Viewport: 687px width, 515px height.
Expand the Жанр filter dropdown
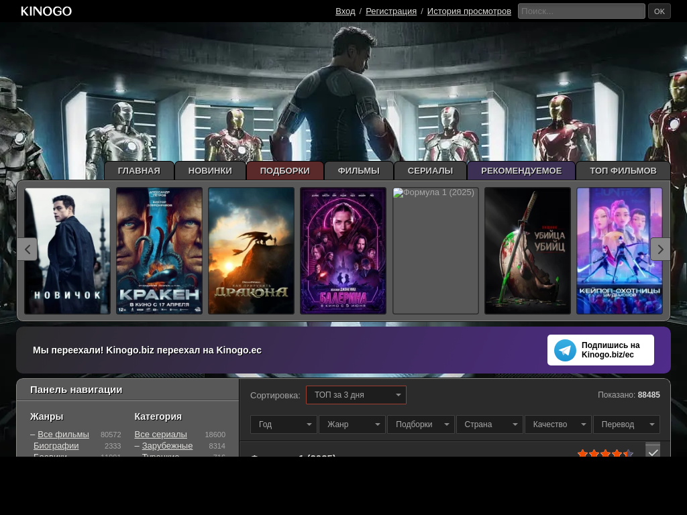click(x=352, y=424)
